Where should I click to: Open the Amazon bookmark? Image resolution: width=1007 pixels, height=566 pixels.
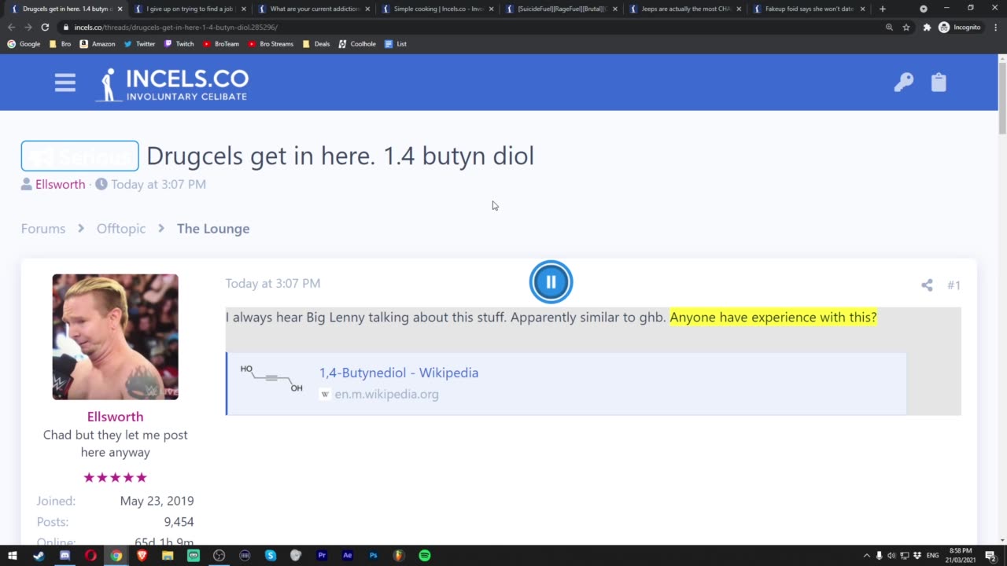click(x=97, y=44)
